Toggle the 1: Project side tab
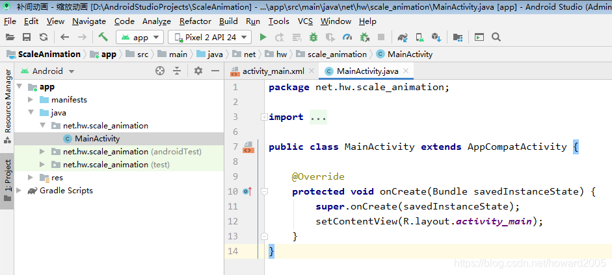Image resolution: width=612 pixels, height=275 pixels. point(7,181)
